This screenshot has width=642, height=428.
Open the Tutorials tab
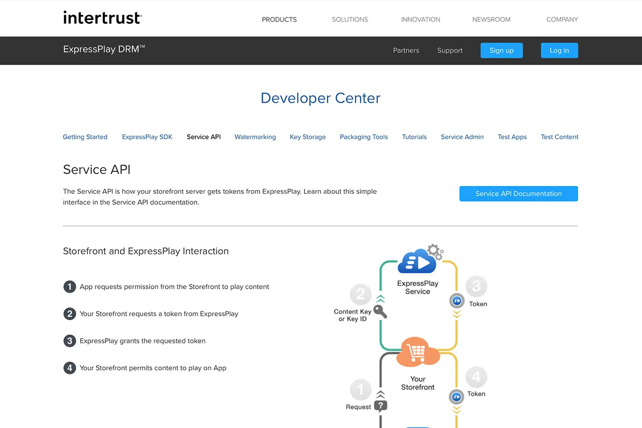tap(415, 137)
